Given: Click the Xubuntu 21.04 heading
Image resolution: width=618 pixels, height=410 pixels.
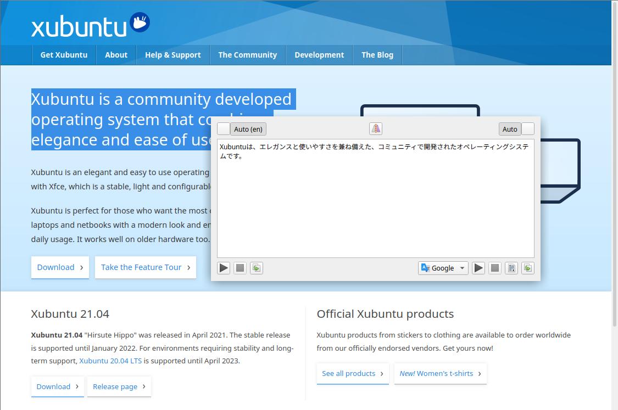Looking at the screenshot, I should 70,314.
